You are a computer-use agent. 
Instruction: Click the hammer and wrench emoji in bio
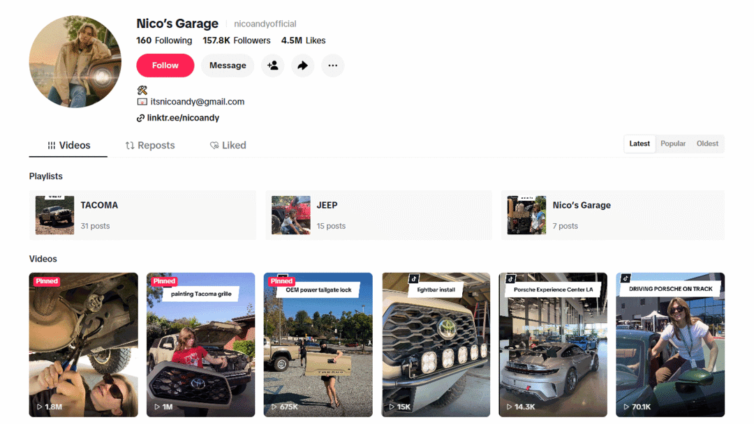(142, 90)
